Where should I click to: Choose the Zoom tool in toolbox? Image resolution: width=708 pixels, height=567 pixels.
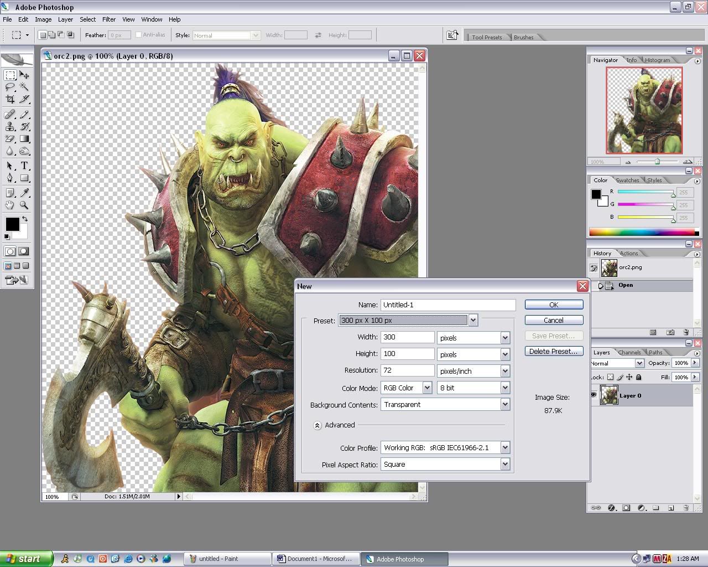click(x=24, y=205)
